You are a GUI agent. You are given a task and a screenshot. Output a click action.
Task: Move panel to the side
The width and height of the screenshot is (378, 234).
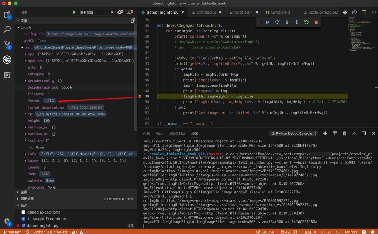tap(364, 133)
